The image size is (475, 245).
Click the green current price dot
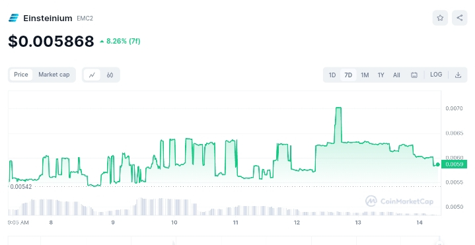(x=438, y=164)
